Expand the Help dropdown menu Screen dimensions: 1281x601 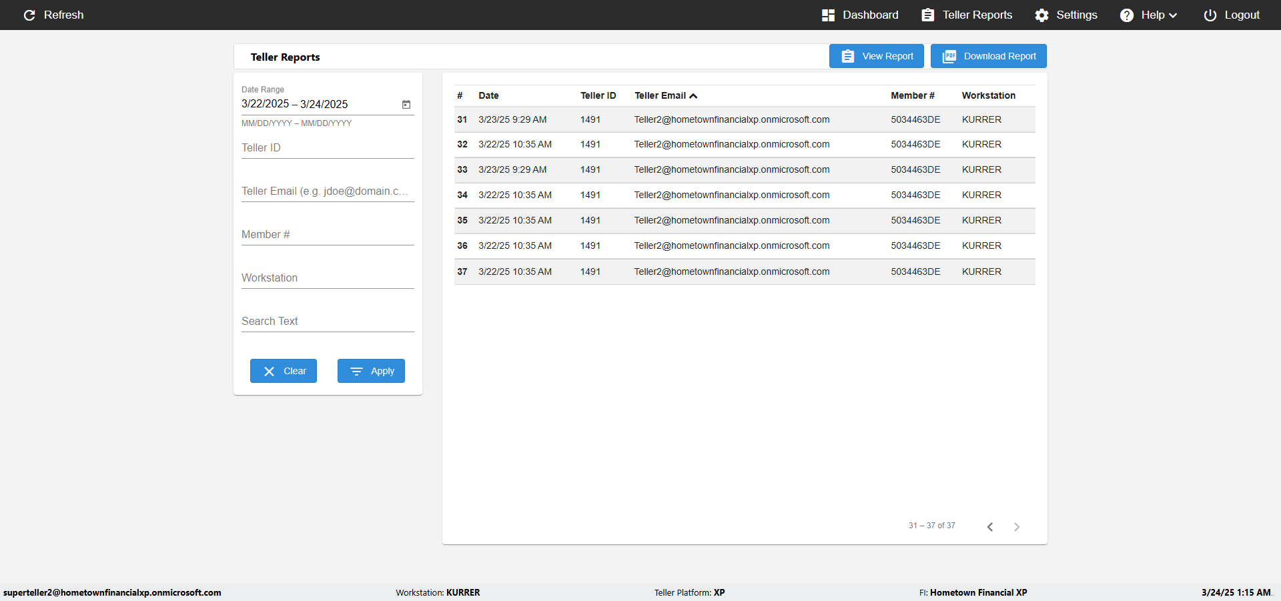[x=1148, y=15]
